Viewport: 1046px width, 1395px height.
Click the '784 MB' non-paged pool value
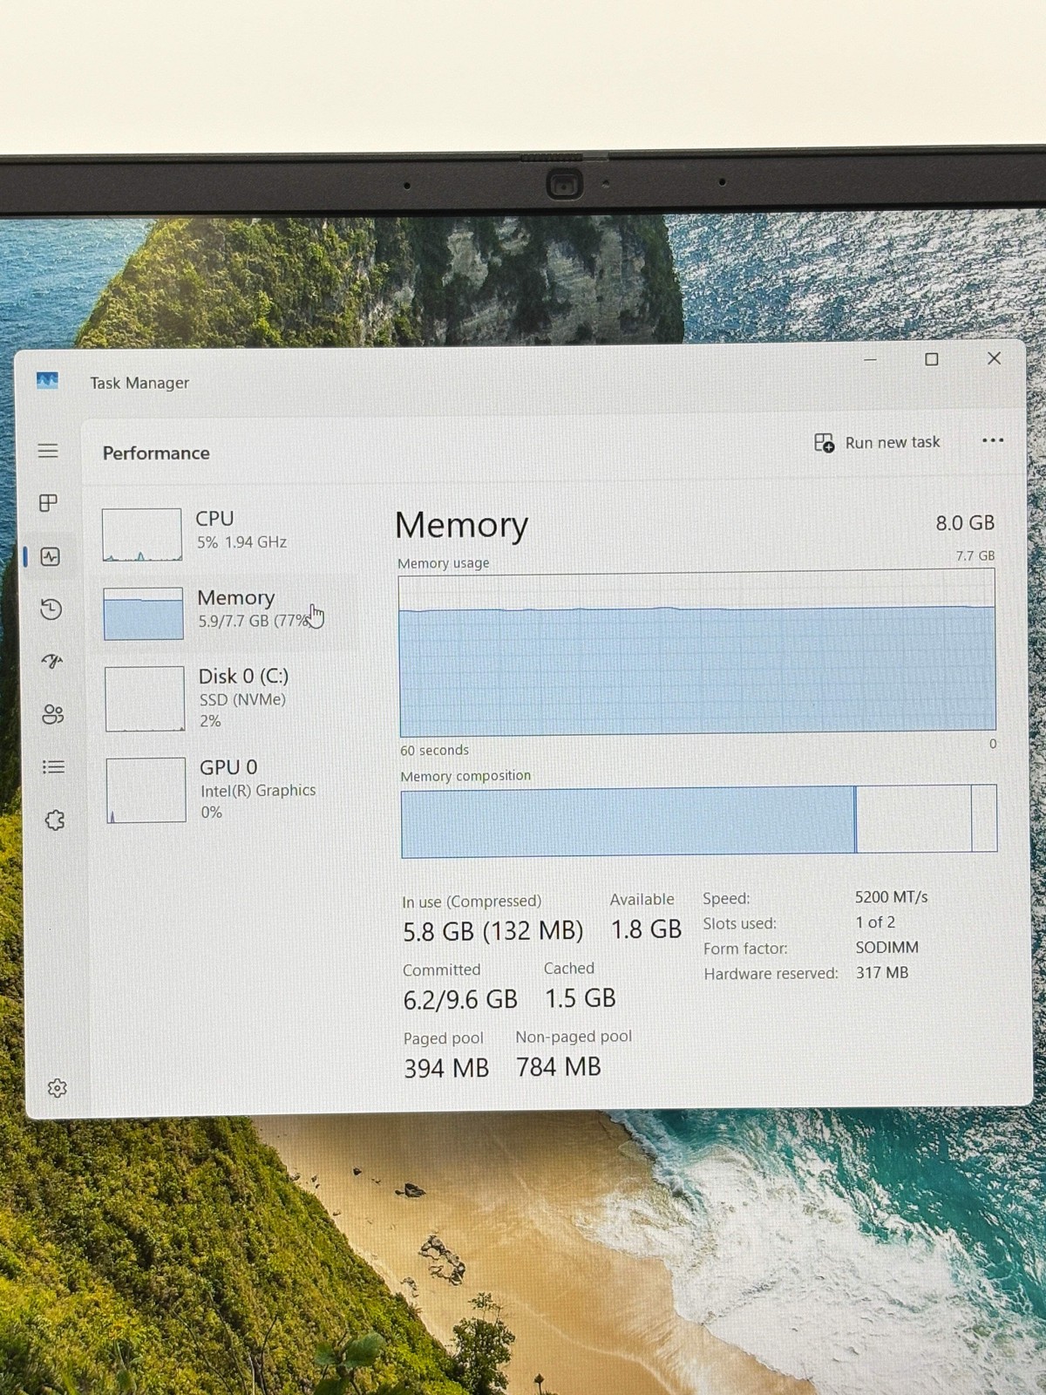(x=559, y=1067)
